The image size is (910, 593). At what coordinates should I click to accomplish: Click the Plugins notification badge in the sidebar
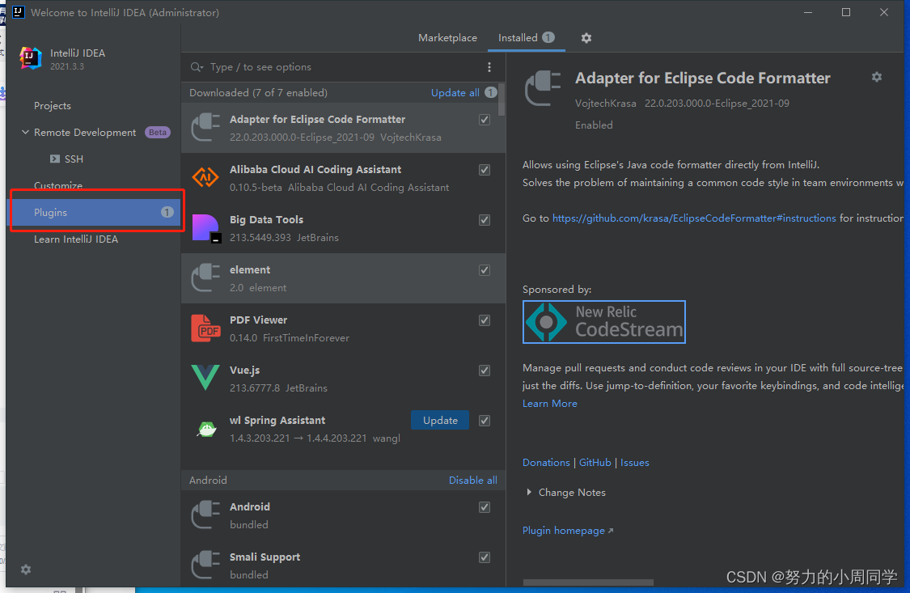pos(167,213)
